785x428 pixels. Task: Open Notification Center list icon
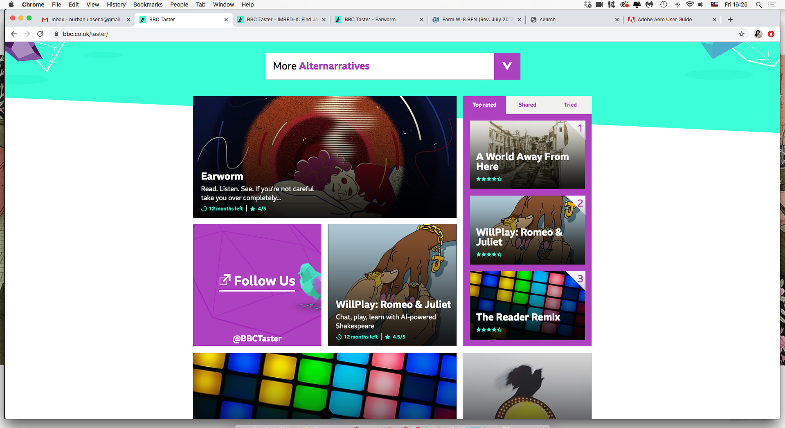(x=772, y=4)
